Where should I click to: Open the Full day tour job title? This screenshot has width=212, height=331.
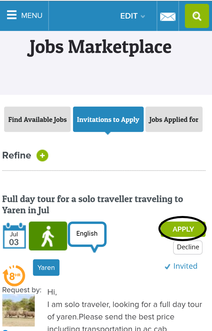[x=92, y=205]
